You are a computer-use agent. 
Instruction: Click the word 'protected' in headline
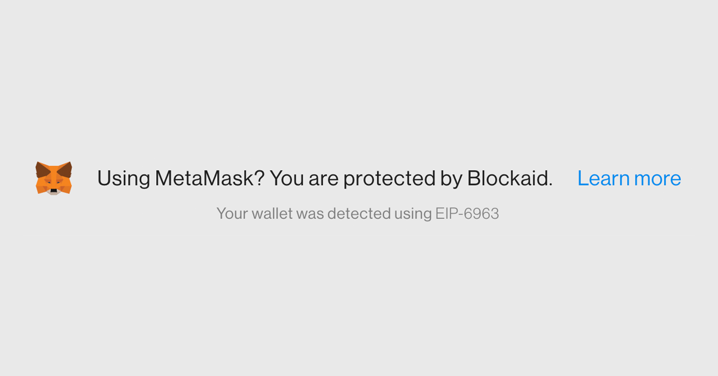point(387,179)
